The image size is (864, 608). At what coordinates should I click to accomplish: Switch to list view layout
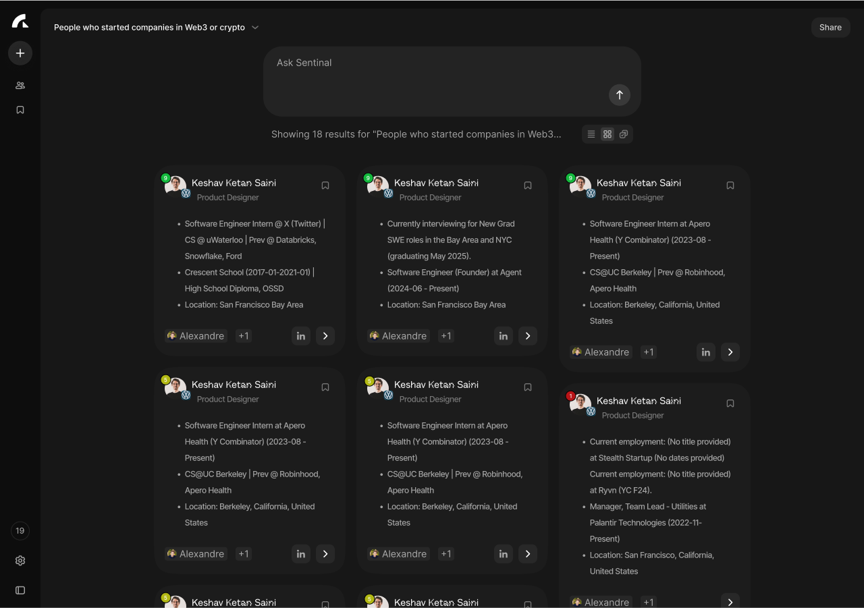point(591,134)
